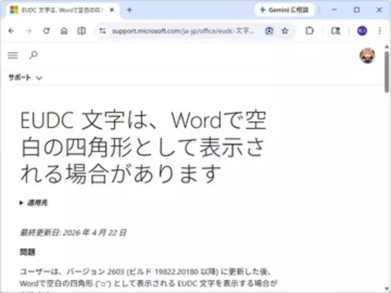This screenshot has width=391, height=293.
Task: Open the Chrome profile avatar
Action: pos(362,31)
